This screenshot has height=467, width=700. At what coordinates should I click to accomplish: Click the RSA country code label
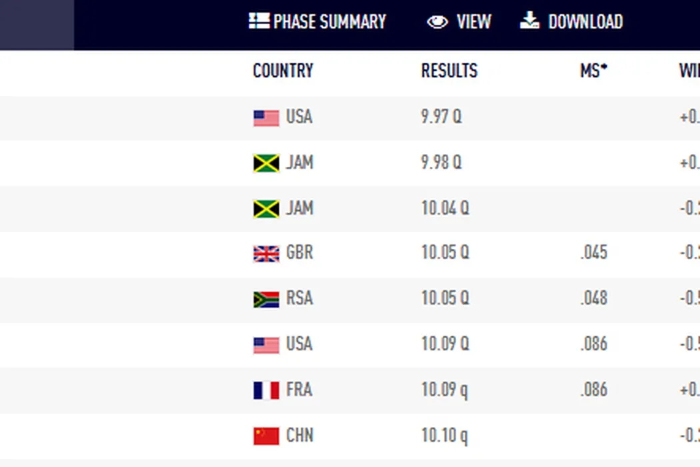[299, 298]
